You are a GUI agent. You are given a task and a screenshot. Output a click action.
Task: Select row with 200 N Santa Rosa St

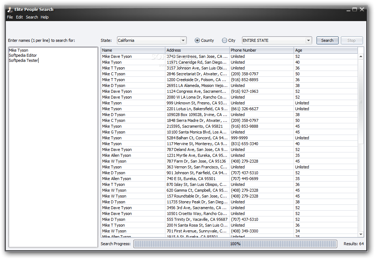[229, 226]
